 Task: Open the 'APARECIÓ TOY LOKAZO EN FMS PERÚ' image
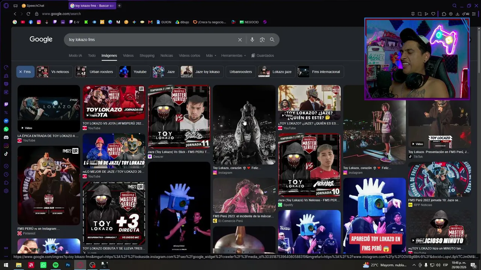pos(374,216)
